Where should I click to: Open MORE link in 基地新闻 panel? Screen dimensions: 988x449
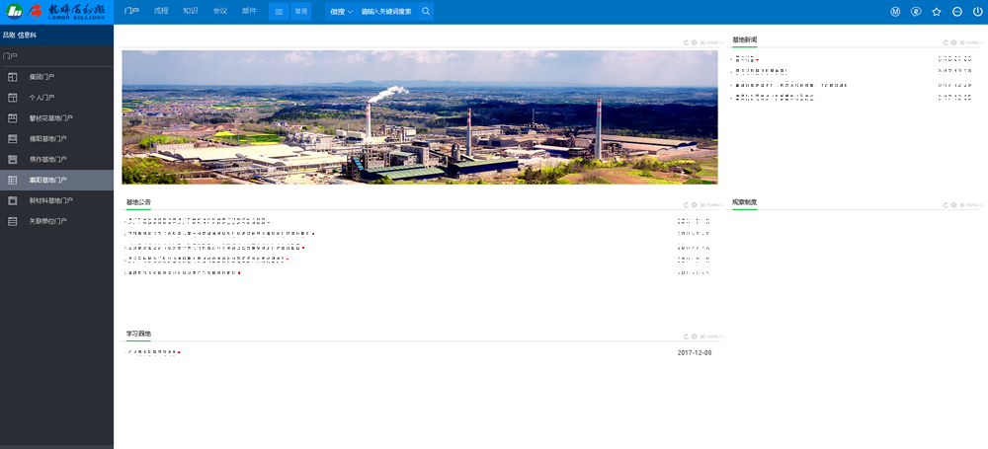[x=973, y=42]
